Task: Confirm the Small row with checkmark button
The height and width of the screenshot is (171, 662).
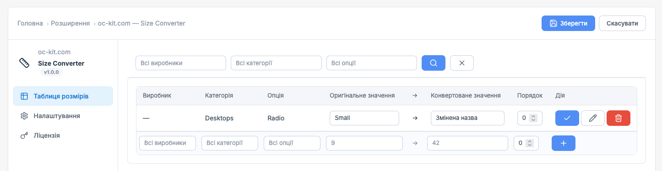Action: click(567, 118)
